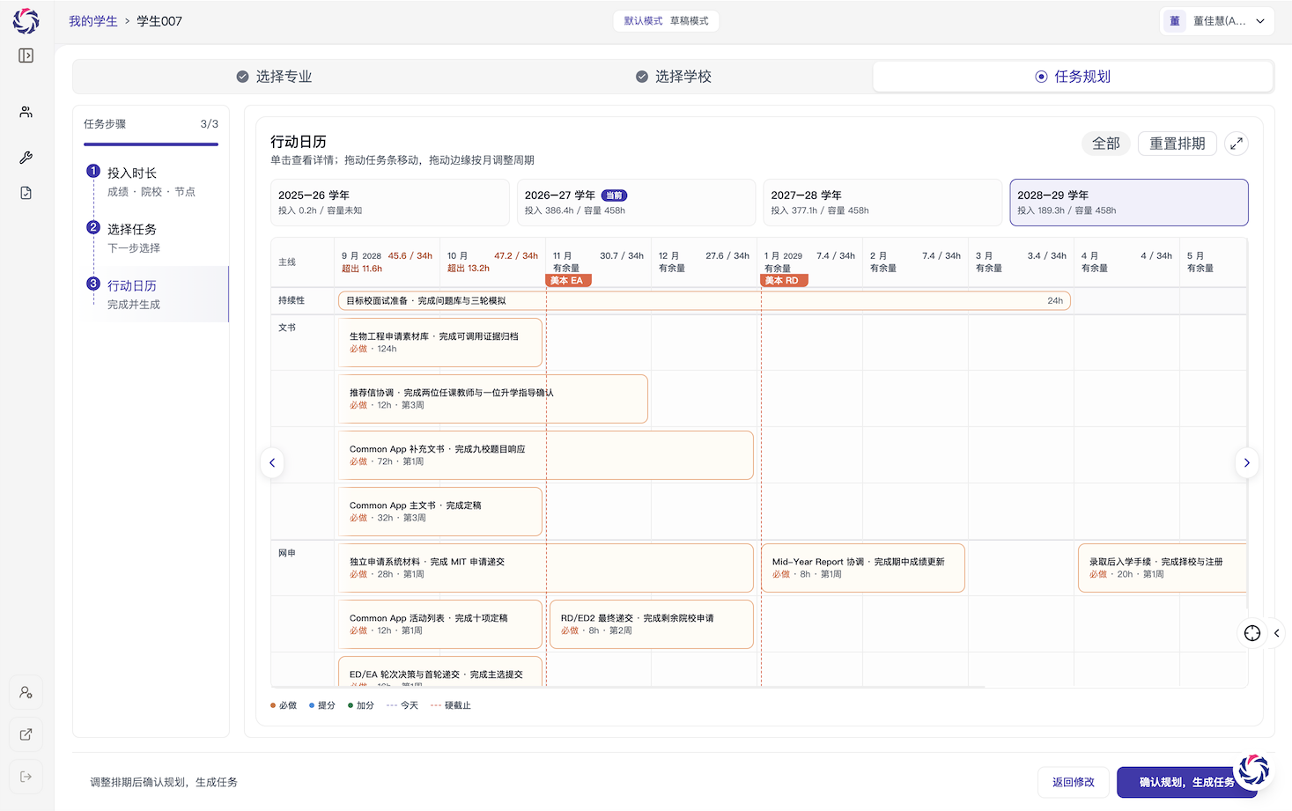1292x811 pixels.
Task: Click the 全部 button
Action: coord(1106,144)
